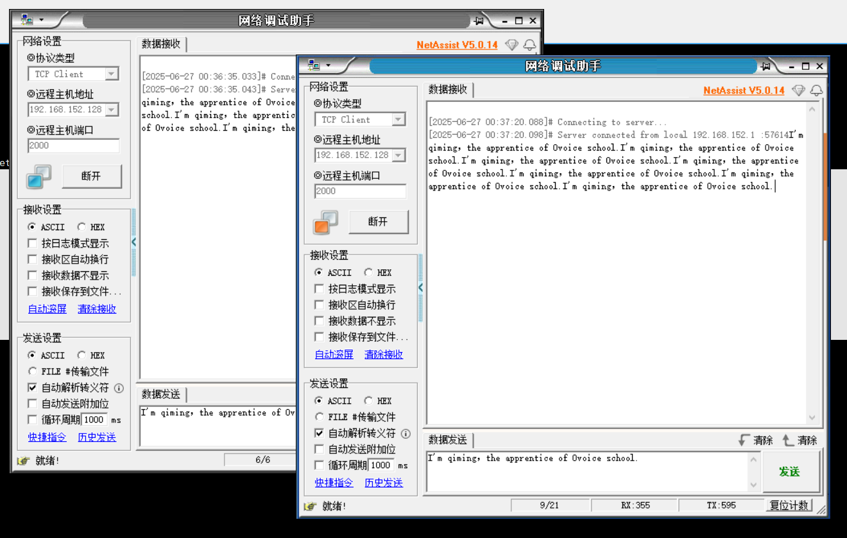Enable 循环周期 checkbox in front window
Screen dimensions: 847x538
point(319,466)
